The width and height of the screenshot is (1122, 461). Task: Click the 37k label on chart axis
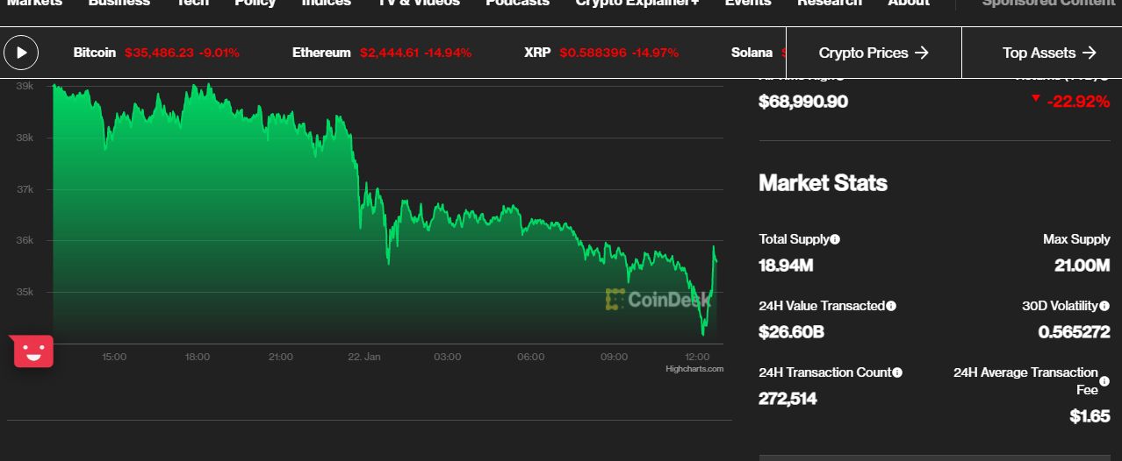point(25,189)
